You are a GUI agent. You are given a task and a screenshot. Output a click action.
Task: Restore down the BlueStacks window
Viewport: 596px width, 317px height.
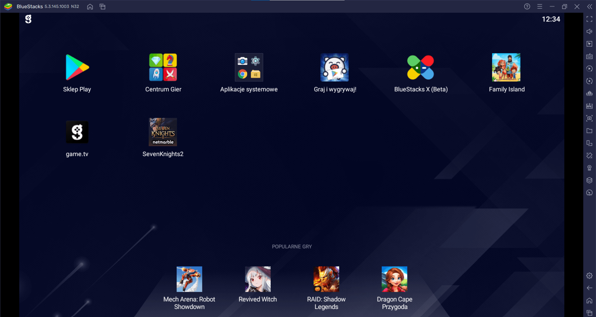coord(565,7)
